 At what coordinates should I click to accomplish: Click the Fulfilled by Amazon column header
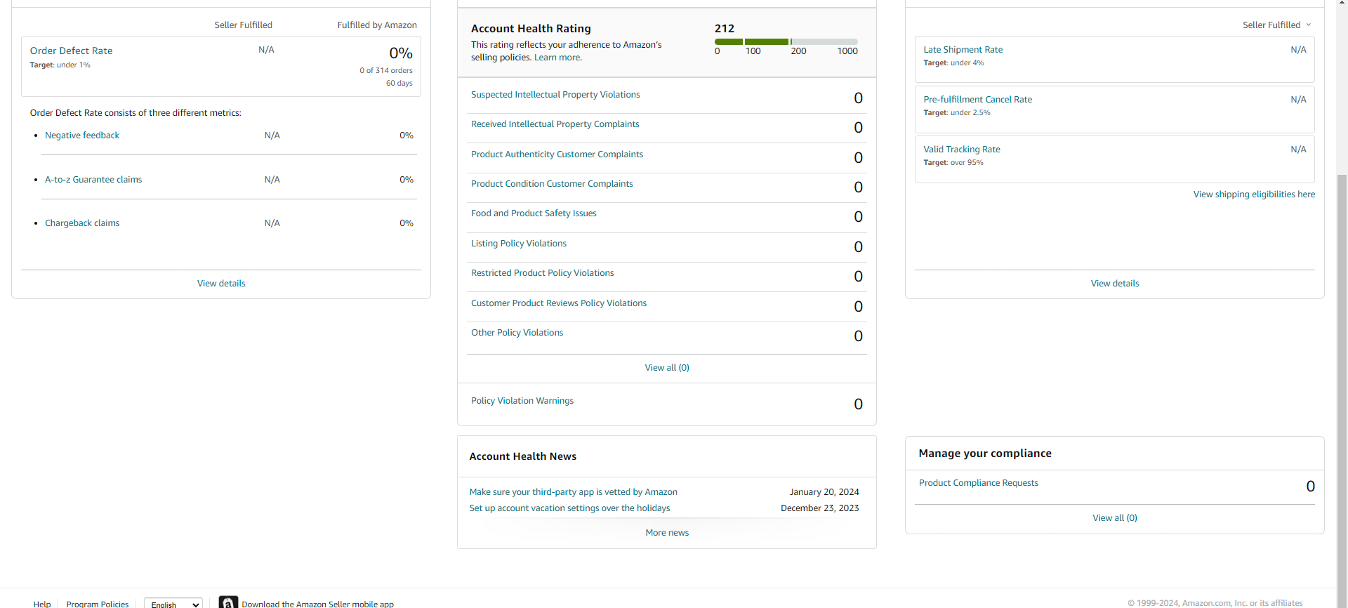click(377, 25)
